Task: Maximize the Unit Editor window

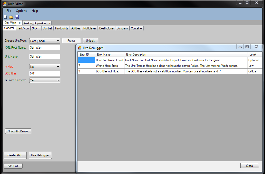Action: point(247,3)
